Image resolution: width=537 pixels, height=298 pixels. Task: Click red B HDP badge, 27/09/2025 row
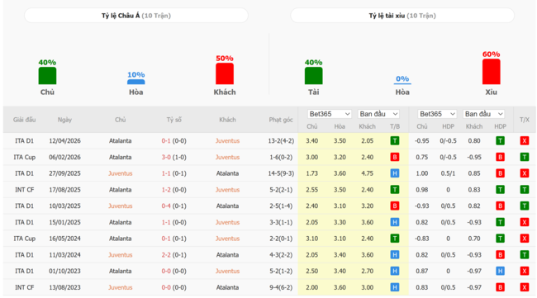(x=500, y=173)
